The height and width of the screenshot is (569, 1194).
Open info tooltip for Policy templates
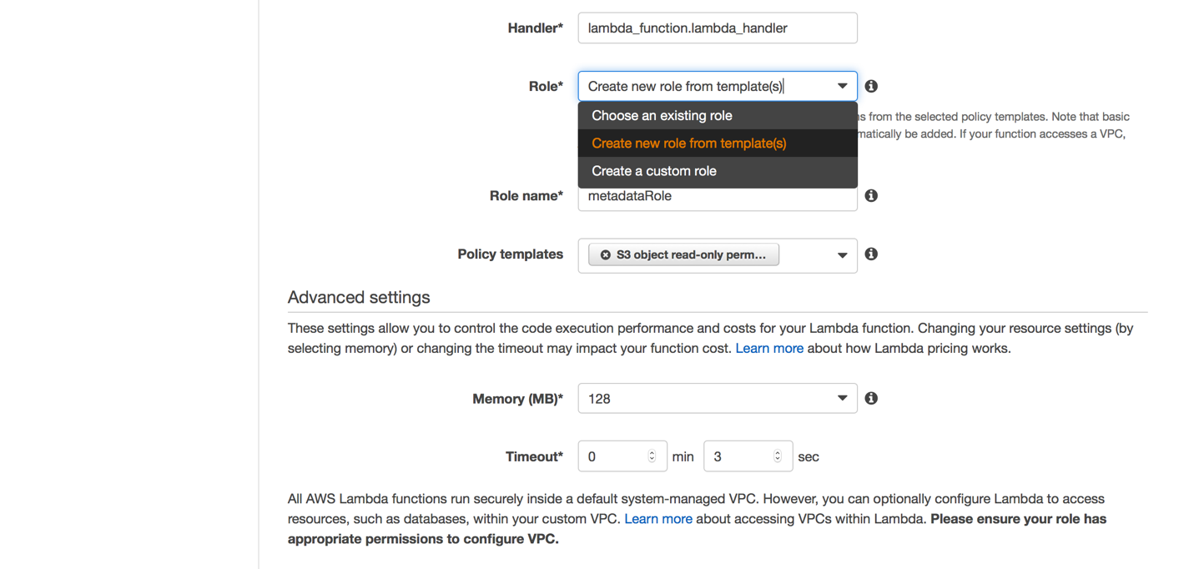pos(871,254)
